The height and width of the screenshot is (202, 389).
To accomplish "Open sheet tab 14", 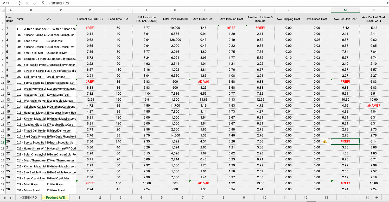I will [x=347, y=198].
